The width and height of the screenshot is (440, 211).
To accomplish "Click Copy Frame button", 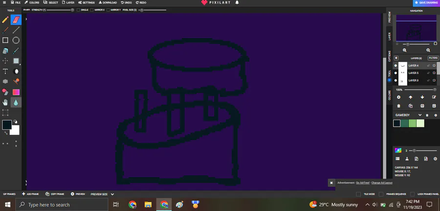I will coord(55,194).
